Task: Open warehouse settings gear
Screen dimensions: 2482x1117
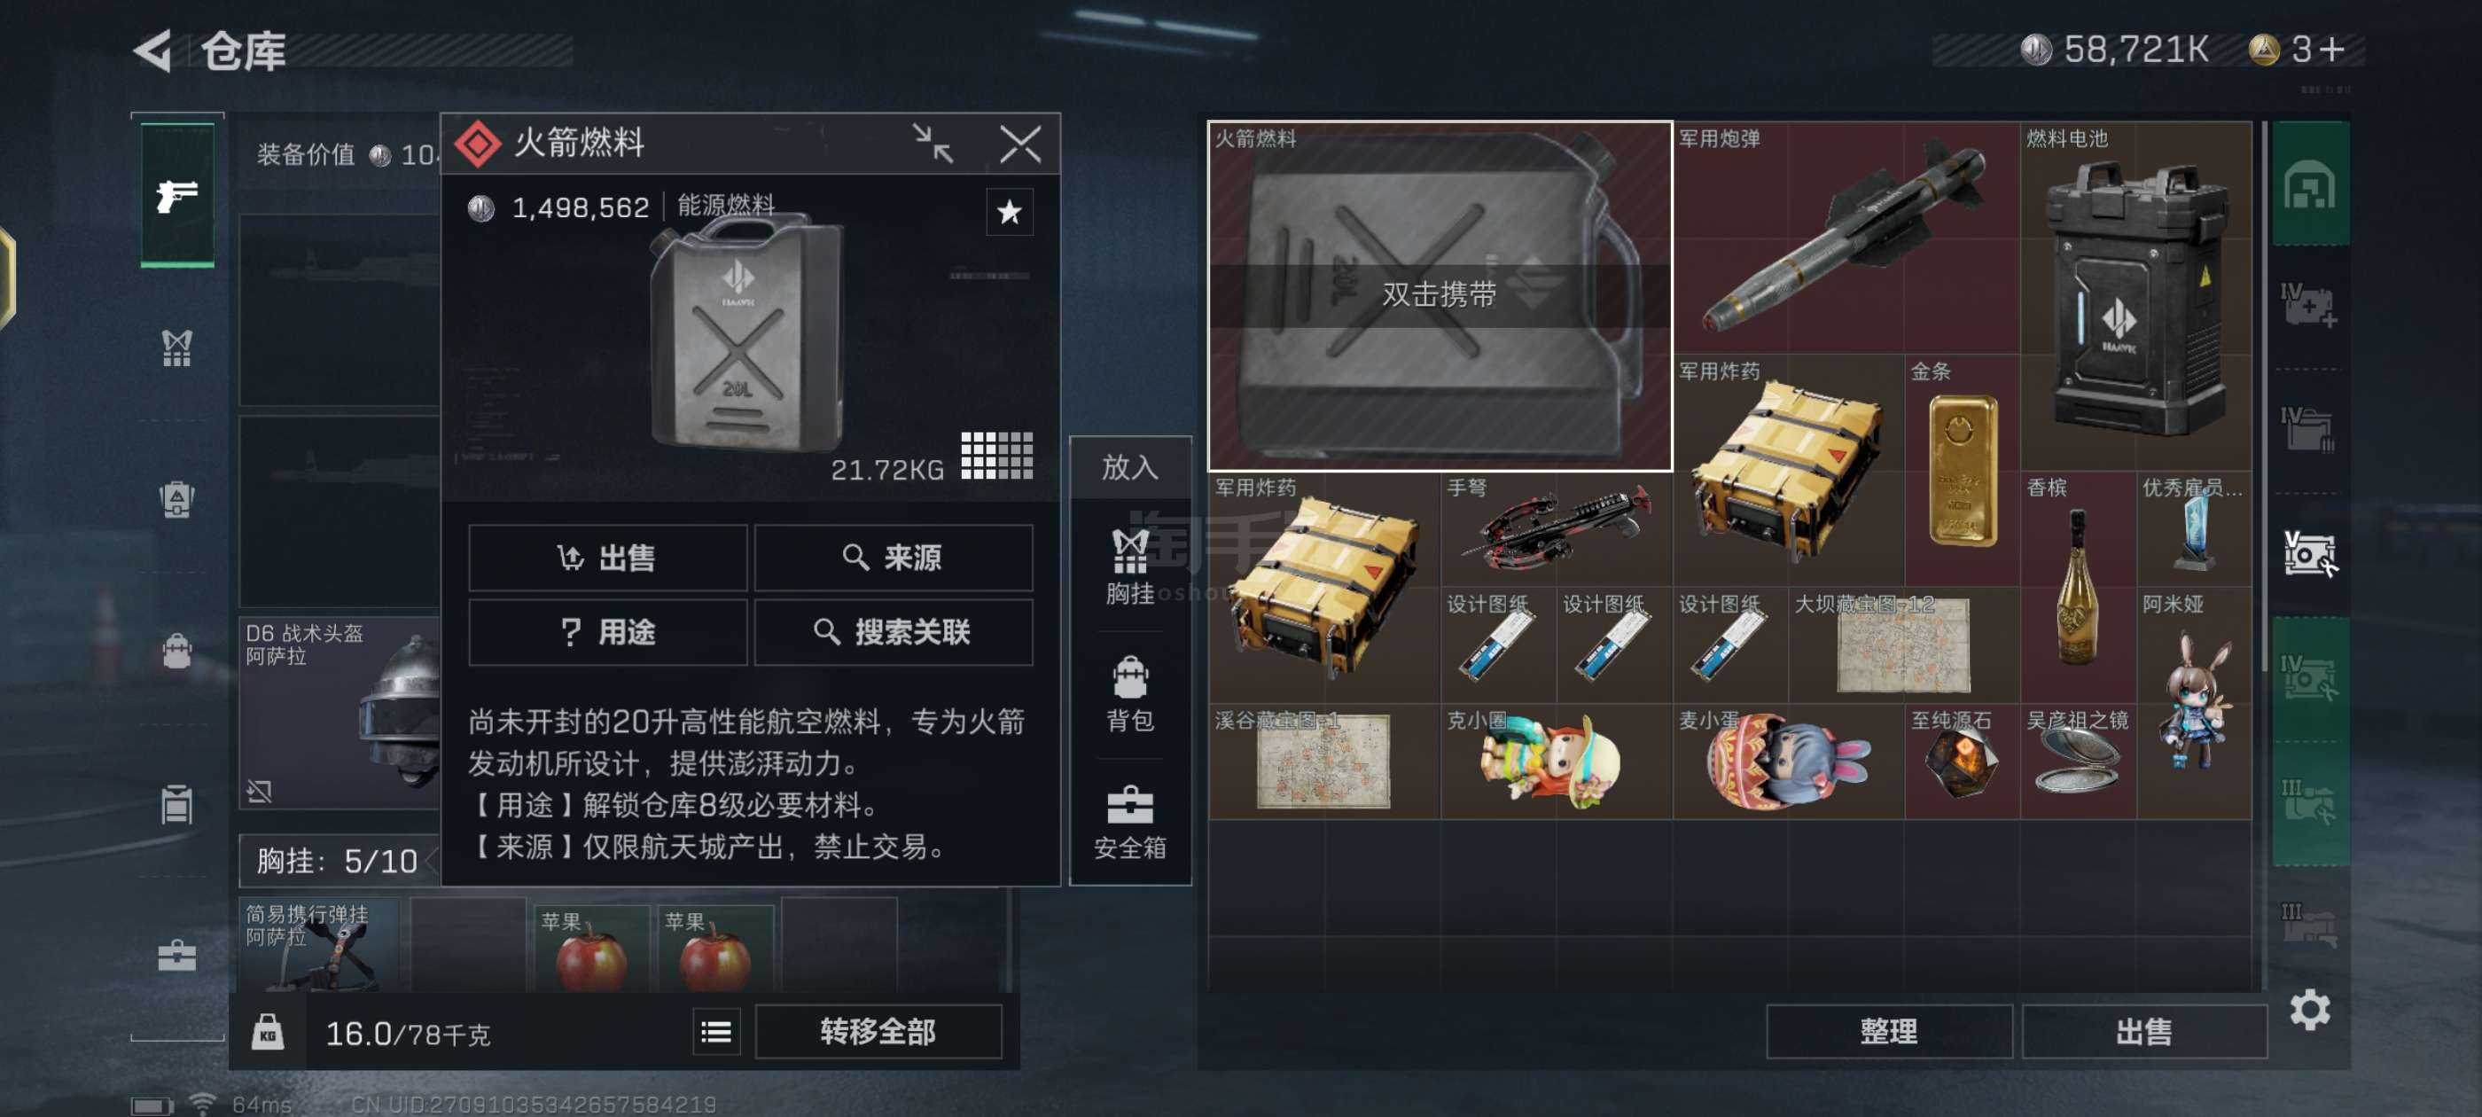Action: click(x=2308, y=1009)
